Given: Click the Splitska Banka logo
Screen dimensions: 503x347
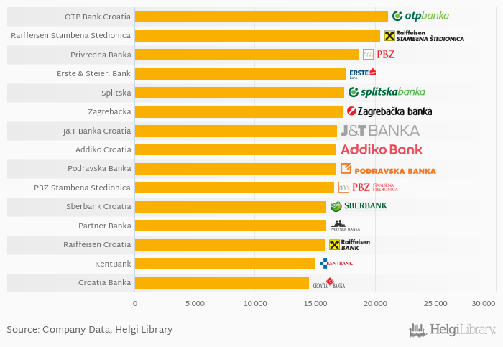Looking at the screenshot, I should pyautogui.click(x=387, y=92).
